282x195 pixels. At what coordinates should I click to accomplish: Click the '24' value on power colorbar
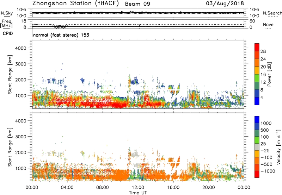tap(263, 59)
